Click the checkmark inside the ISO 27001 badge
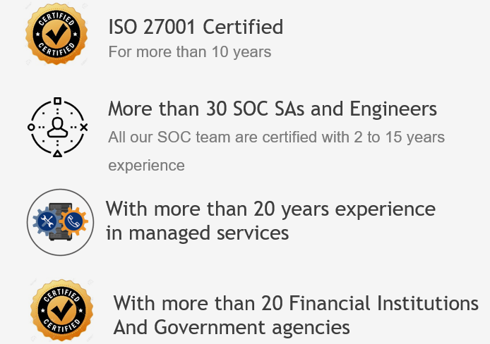This screenshot has width=490, height=344. [x=56, y=34]
